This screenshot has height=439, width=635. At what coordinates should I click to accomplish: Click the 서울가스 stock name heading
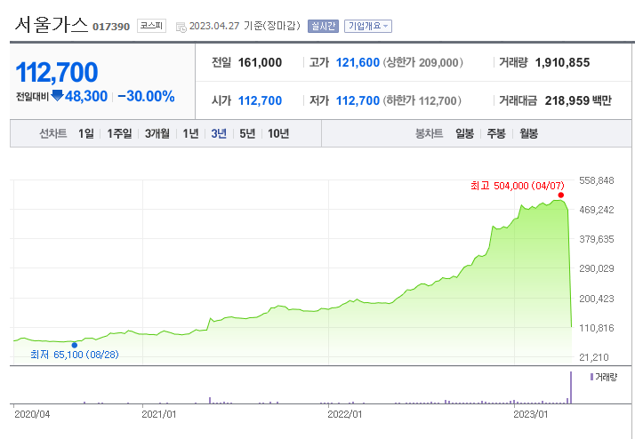[x=52, y=25]
